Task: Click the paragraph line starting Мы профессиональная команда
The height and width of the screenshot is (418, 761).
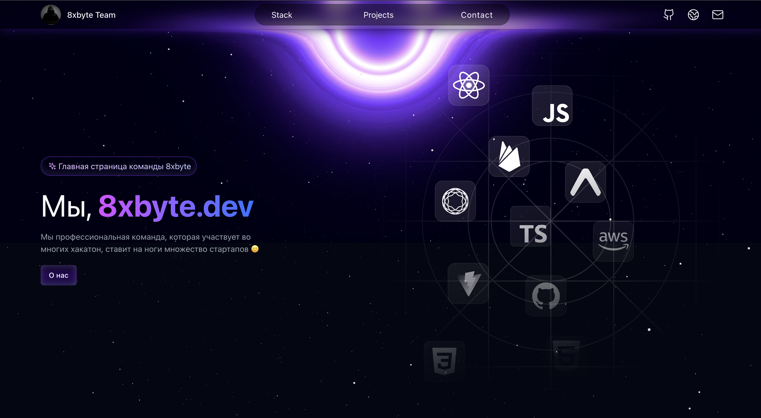Action: coord(146,237)
